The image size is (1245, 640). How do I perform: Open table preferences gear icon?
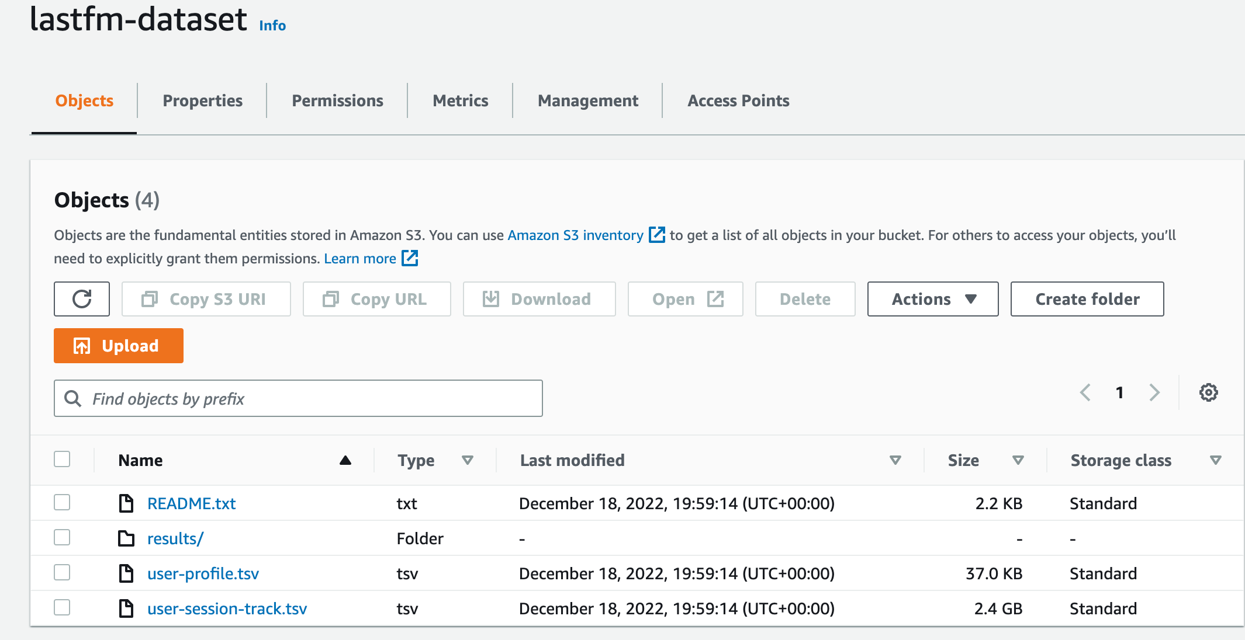coord(1208,392)
